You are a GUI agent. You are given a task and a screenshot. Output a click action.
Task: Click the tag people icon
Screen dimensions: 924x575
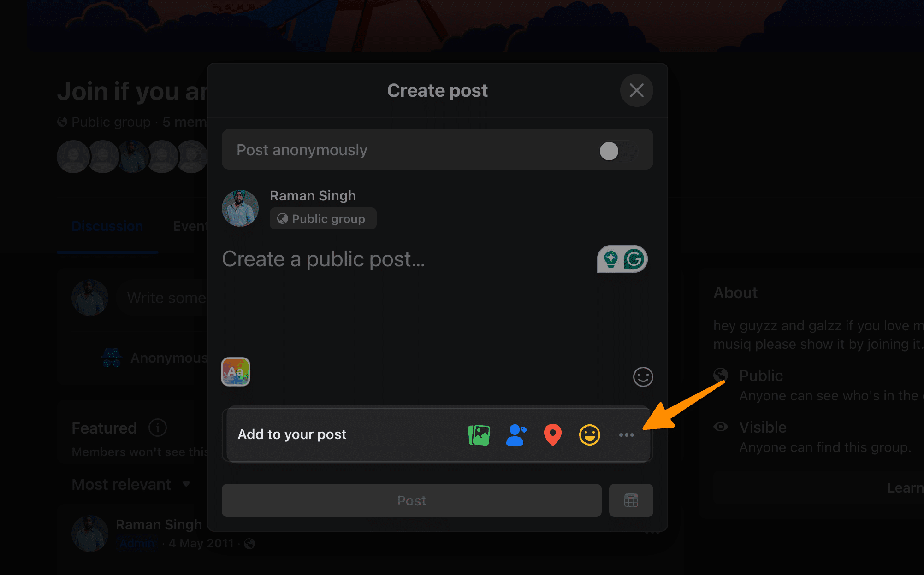[x=515, y=434]
